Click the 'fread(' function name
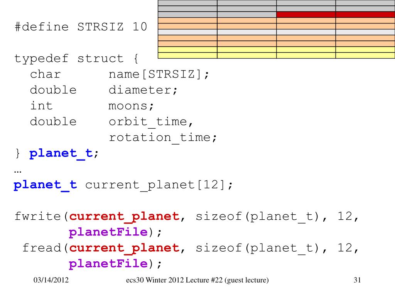395x296 pixels. (x=46, y=248)
